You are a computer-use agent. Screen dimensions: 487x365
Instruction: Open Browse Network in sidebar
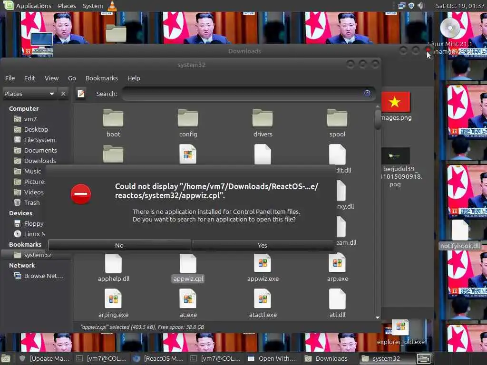point(39,276)
